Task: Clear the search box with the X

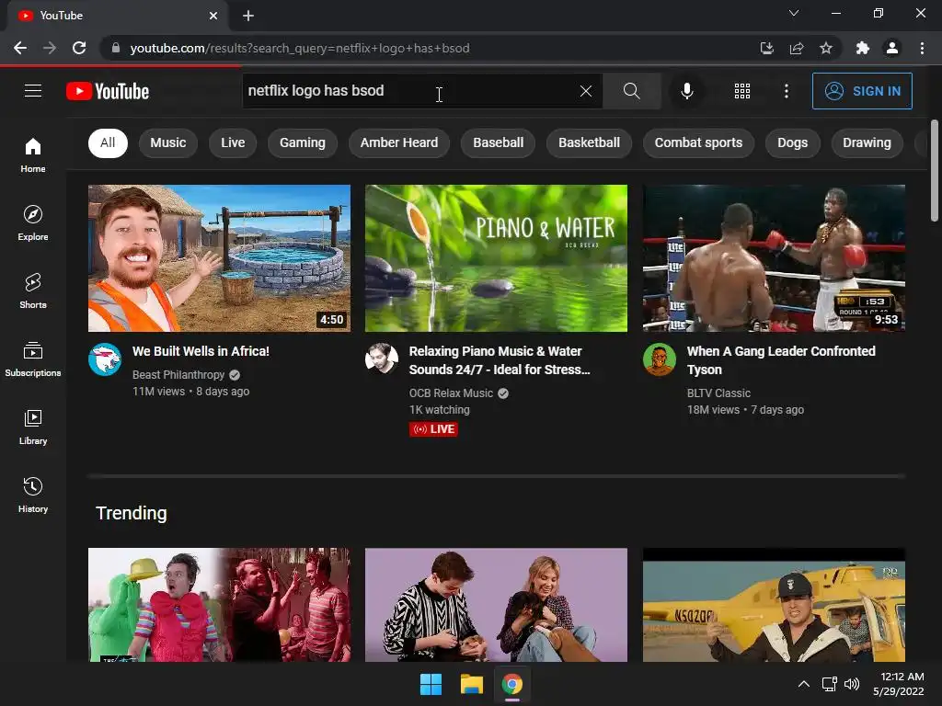Action: (x=586, y=91)
